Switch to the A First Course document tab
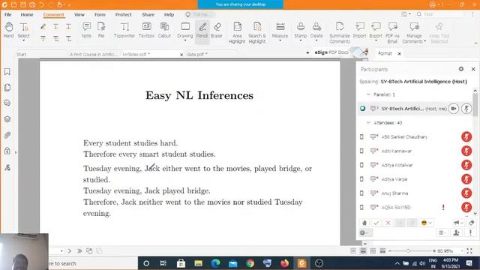The image size is (480, 270). coord(93,54)
